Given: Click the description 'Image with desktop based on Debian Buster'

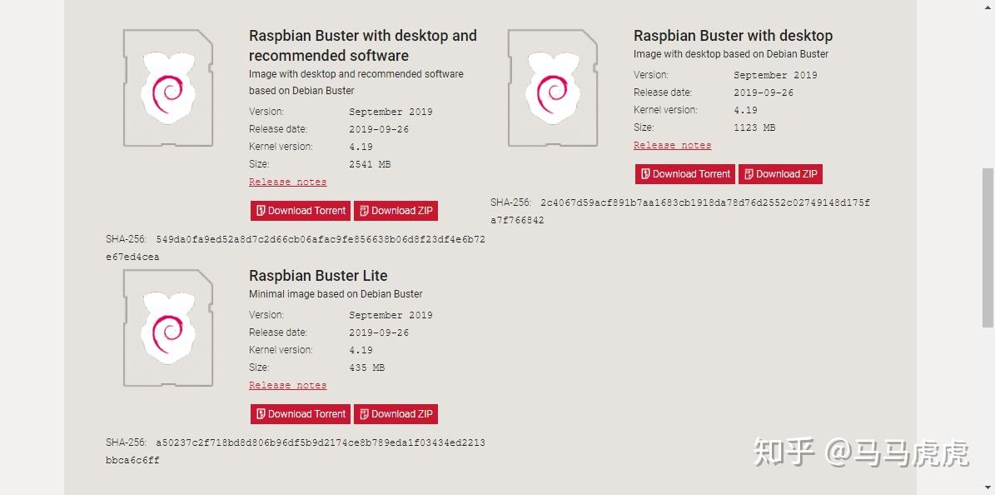Looking at the screenshot, I should [731, 54].
